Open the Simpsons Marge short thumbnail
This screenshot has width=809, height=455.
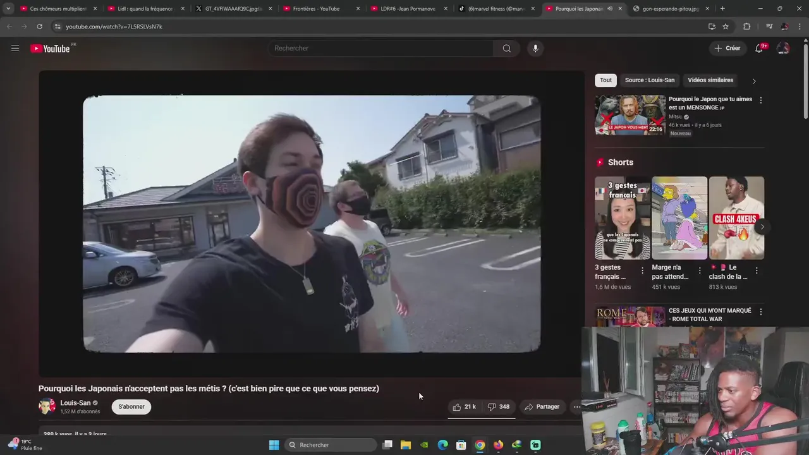point(679,218)
